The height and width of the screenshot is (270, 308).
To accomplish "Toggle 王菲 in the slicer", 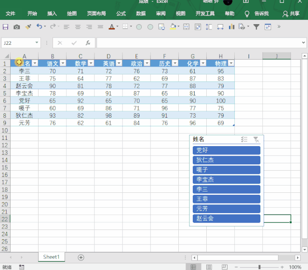I will (x=227, y=199).
